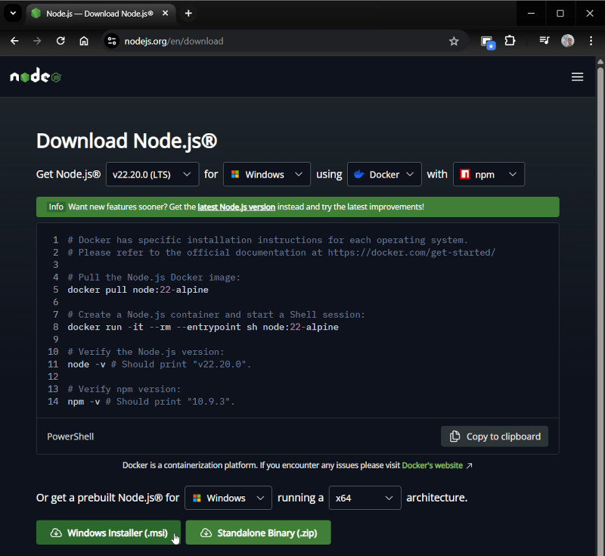
Task: Open the hamburger navigation menu
Action: 577,76
